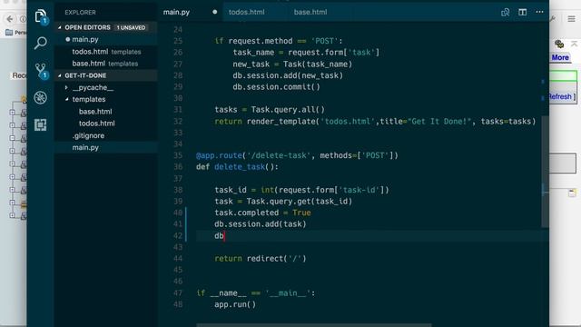The width and height of the screenshot is (581, 327).
Task: Click the Refresh link in the browser window
Action: point(560,97)
